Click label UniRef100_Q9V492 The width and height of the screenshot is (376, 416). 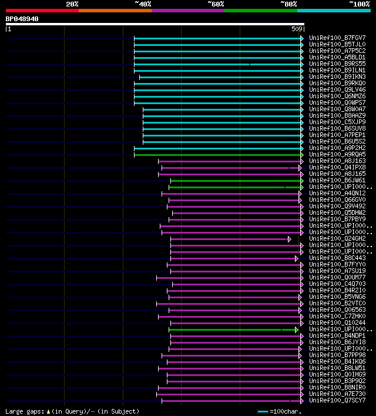[337, 206]
